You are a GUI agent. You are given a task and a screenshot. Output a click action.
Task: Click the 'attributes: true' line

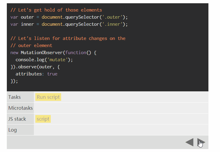pos(37,74)
